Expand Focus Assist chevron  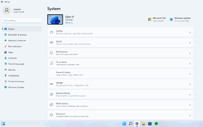click(x=190, y=64)
